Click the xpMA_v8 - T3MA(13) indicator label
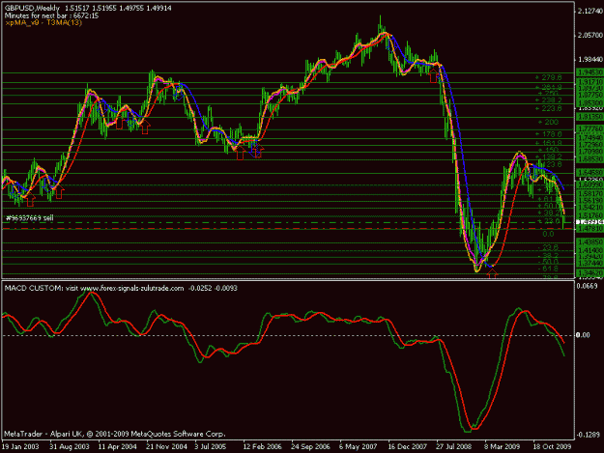 click(43, 23)
